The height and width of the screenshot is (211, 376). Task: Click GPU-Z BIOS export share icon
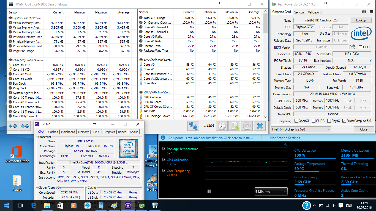[x=353, y=47]
